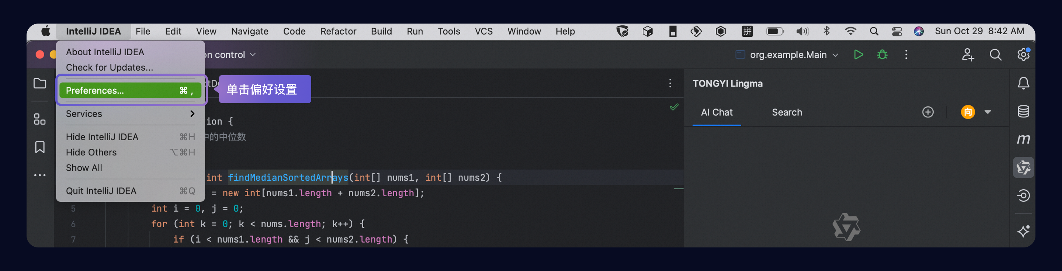Open more run actions menu
1062x271 pixels.
coord(906,54)
